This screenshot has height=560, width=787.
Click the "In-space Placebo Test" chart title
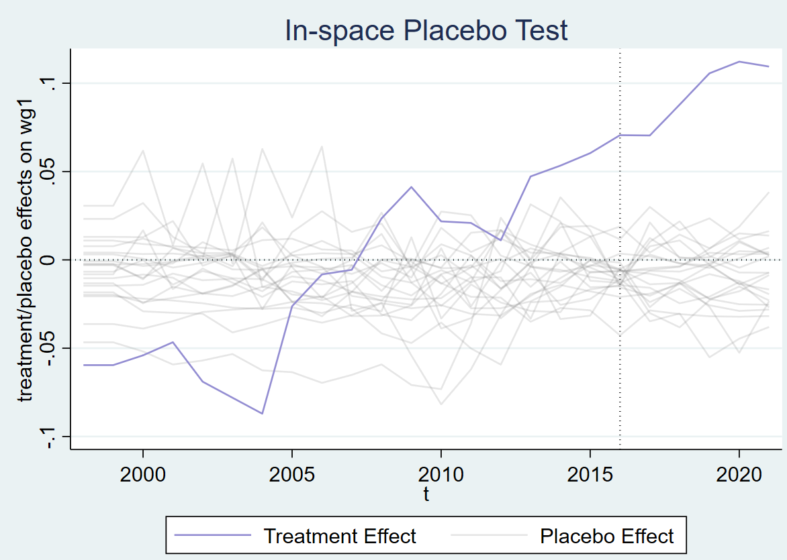pyautogui.click(x=426, y=31)
